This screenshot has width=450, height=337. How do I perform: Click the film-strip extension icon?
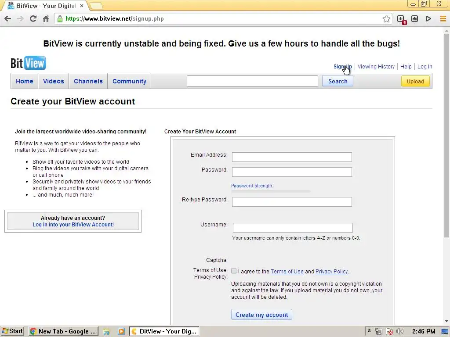coord(414,18)
